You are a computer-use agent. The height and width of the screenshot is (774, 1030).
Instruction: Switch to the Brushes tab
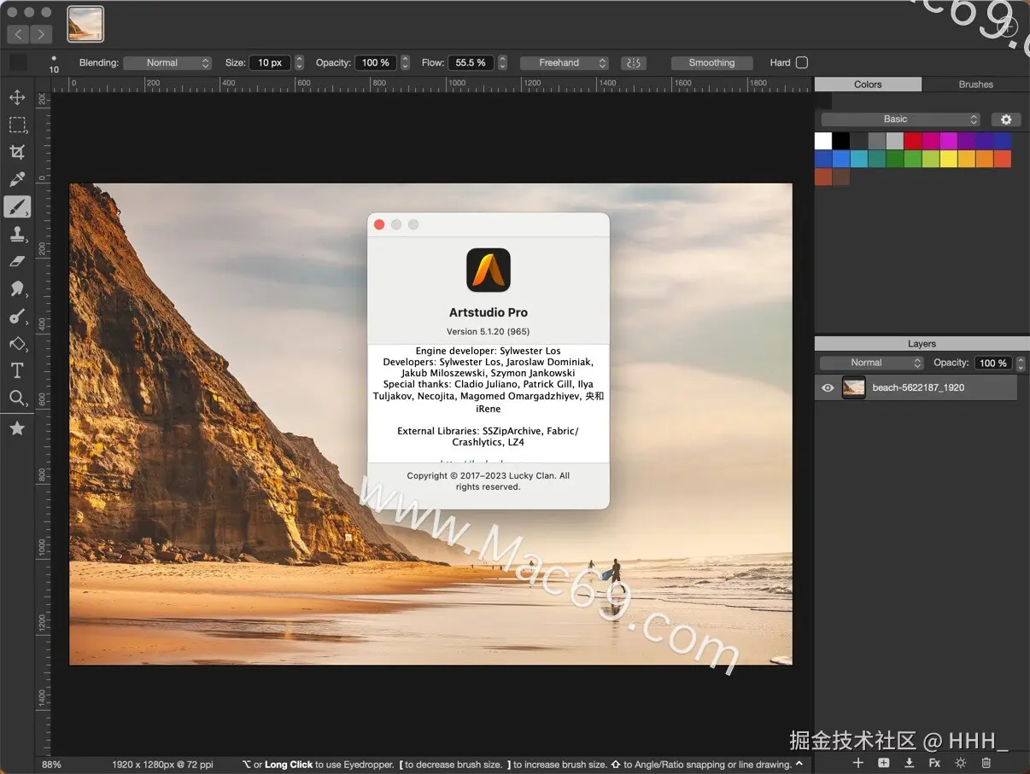(x=975, y=84)
